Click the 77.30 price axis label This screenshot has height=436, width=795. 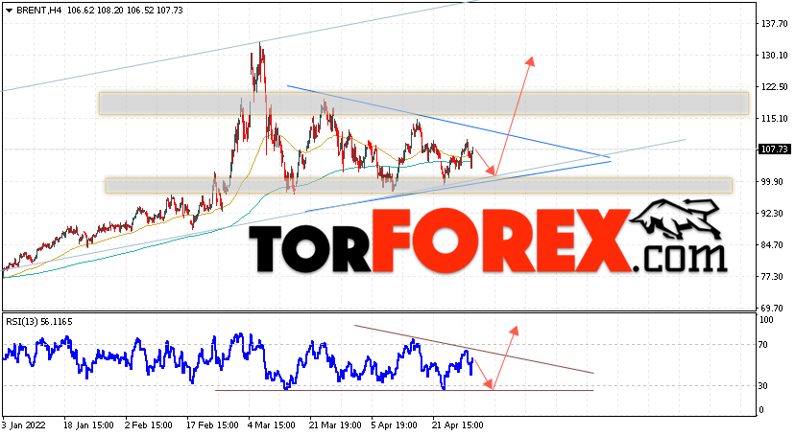point(772,277)
